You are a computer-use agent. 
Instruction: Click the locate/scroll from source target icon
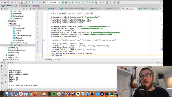tap(24, 9)
